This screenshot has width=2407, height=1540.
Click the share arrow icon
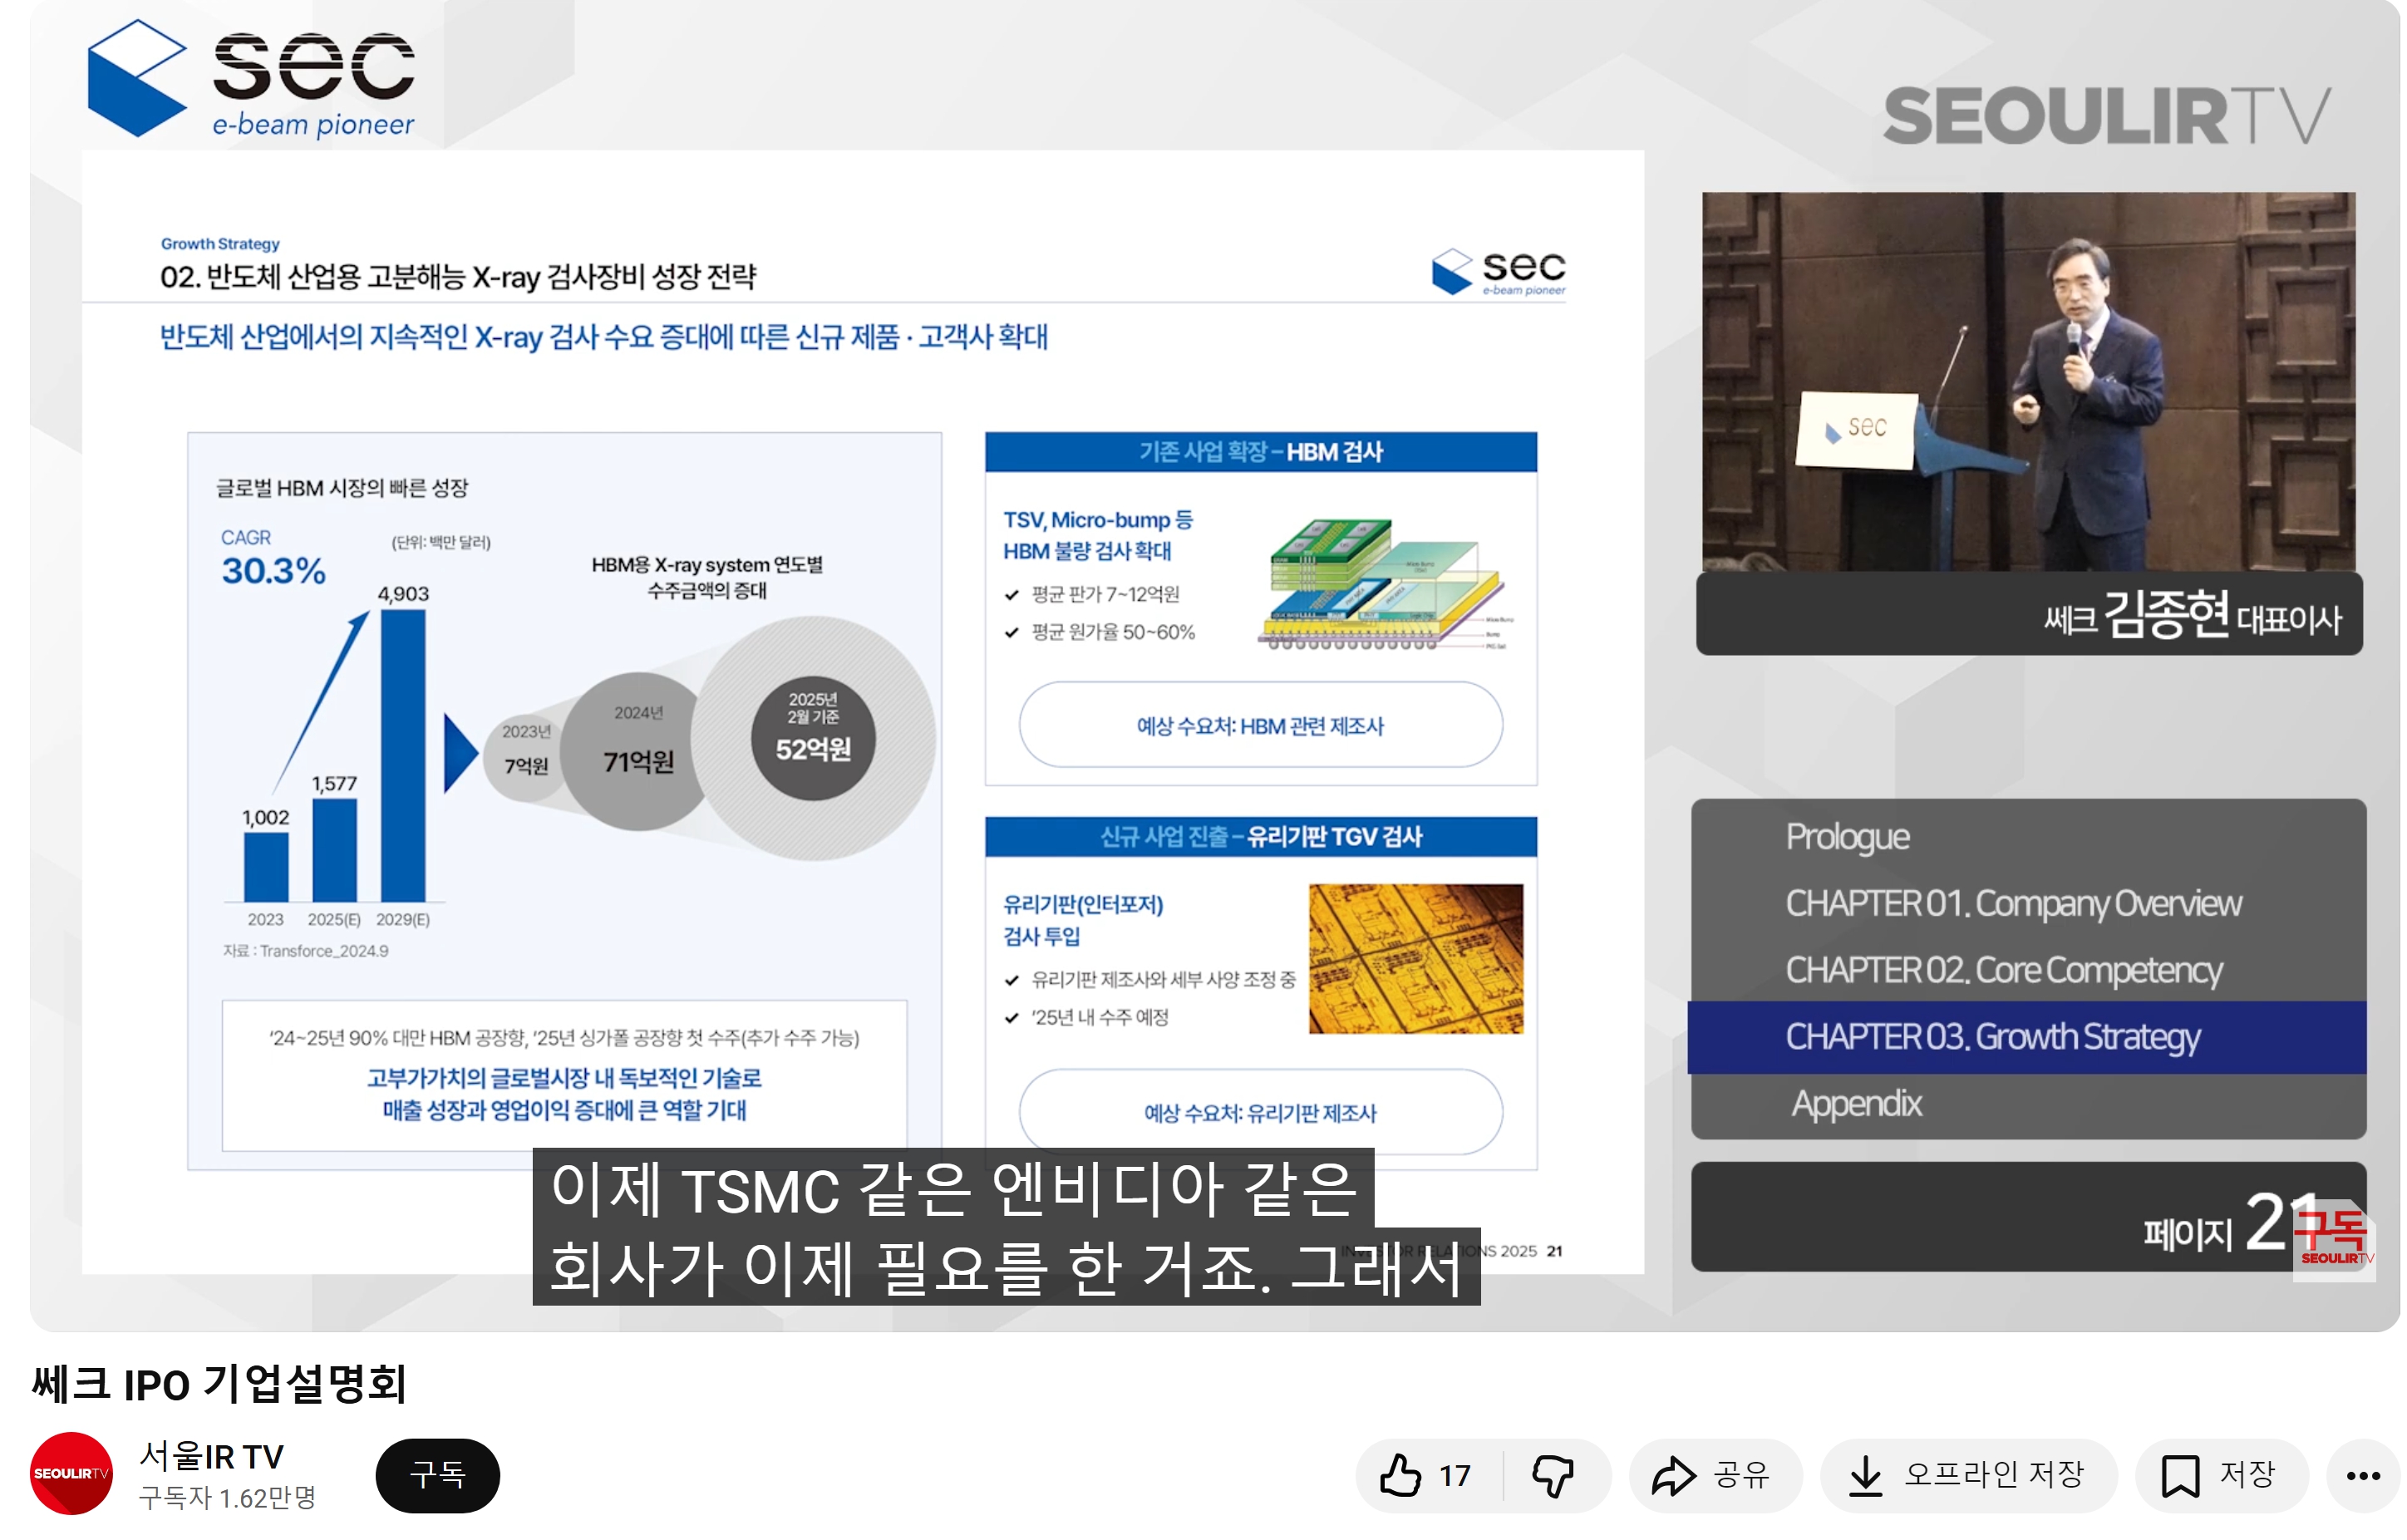1673,1475
